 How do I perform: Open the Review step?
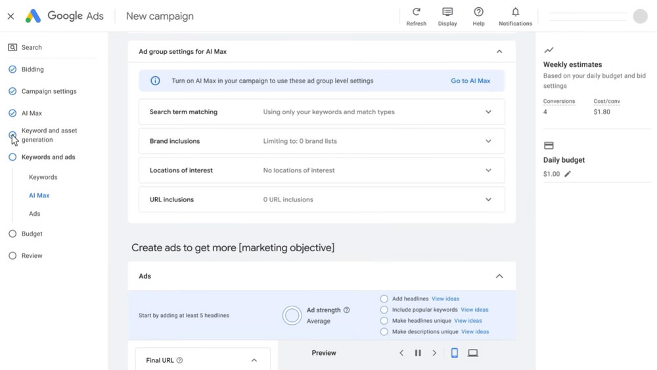(32, 256)
